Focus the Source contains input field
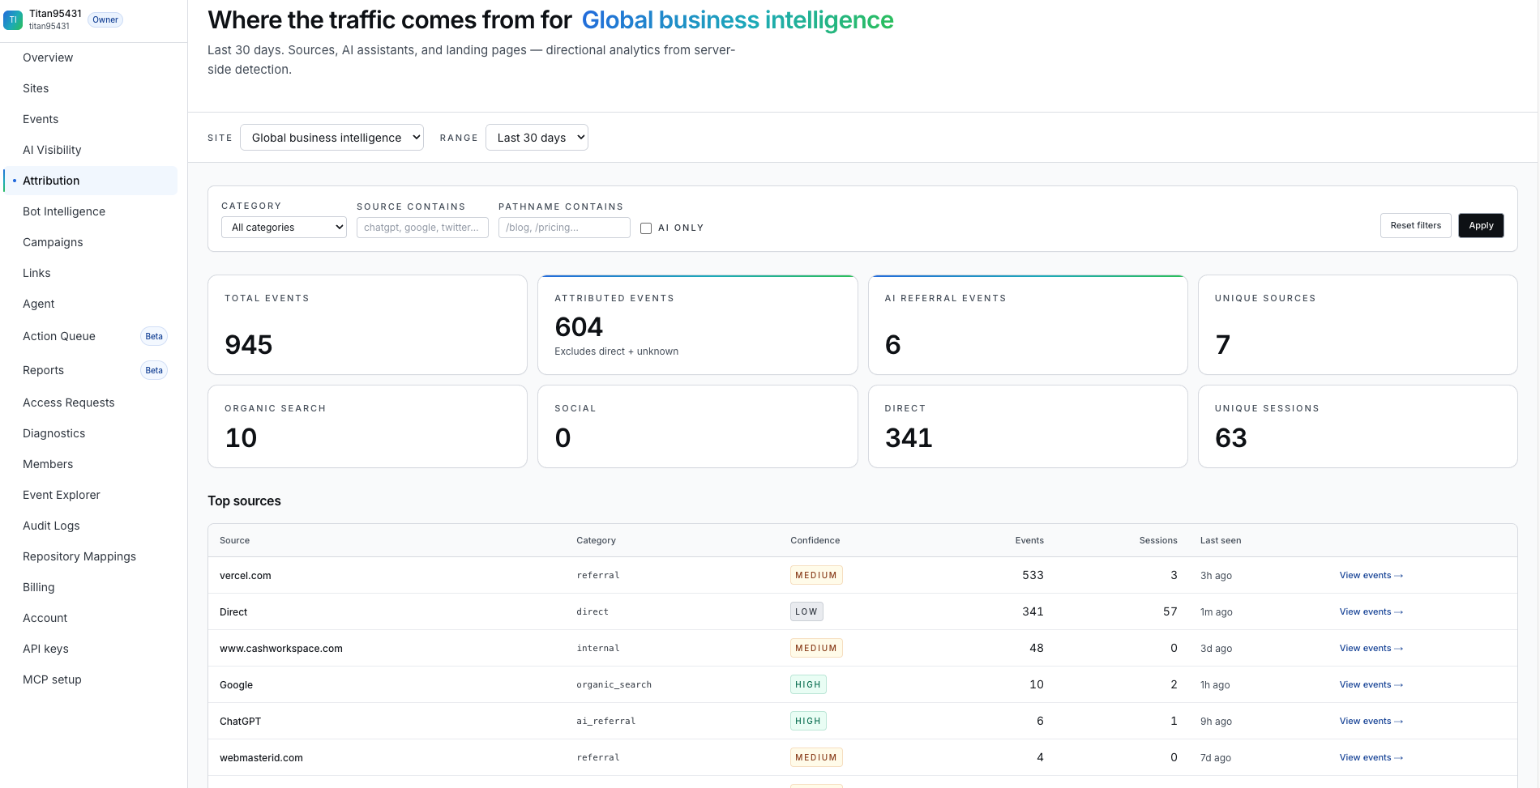 pos(422,228)
